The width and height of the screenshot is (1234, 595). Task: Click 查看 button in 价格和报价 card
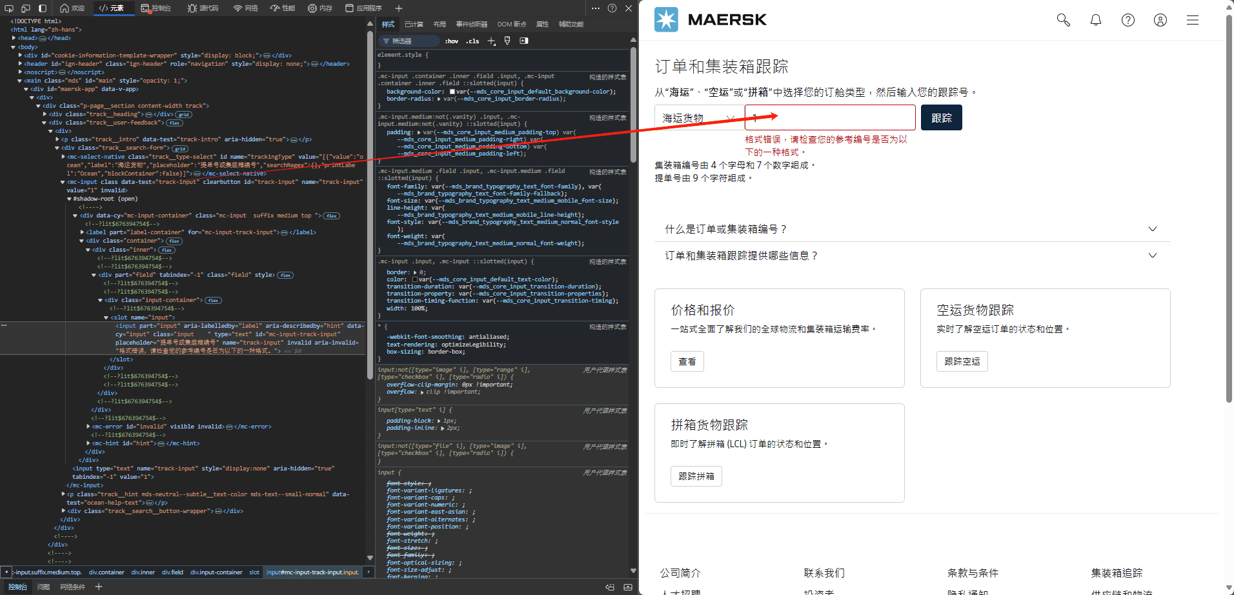[687, 361]
